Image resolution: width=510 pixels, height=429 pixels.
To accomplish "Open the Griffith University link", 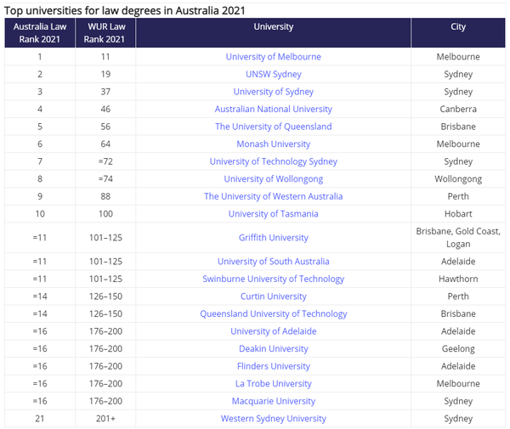I will 273,238.
